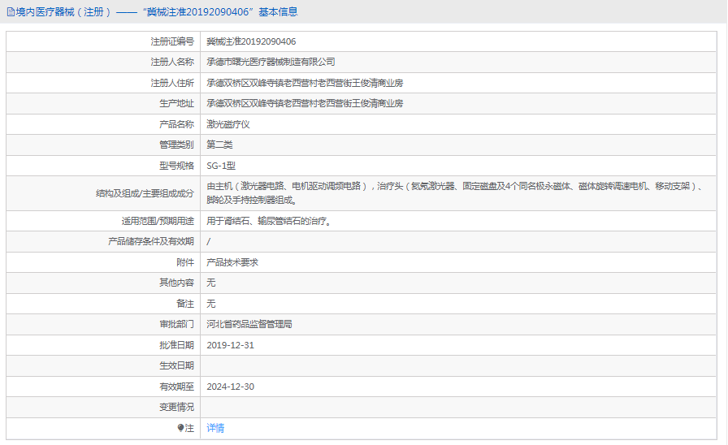Click attachment entry 产品技术要求

(232, 262)
